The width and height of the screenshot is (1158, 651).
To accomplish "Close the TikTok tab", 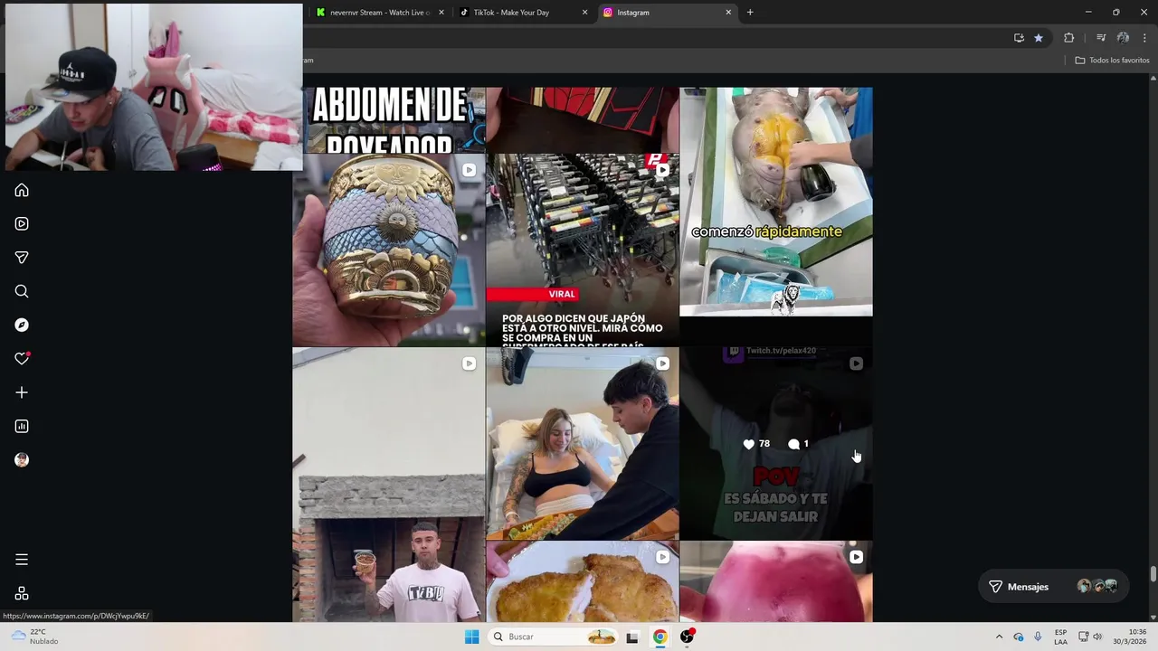I will tap(584, 13).
